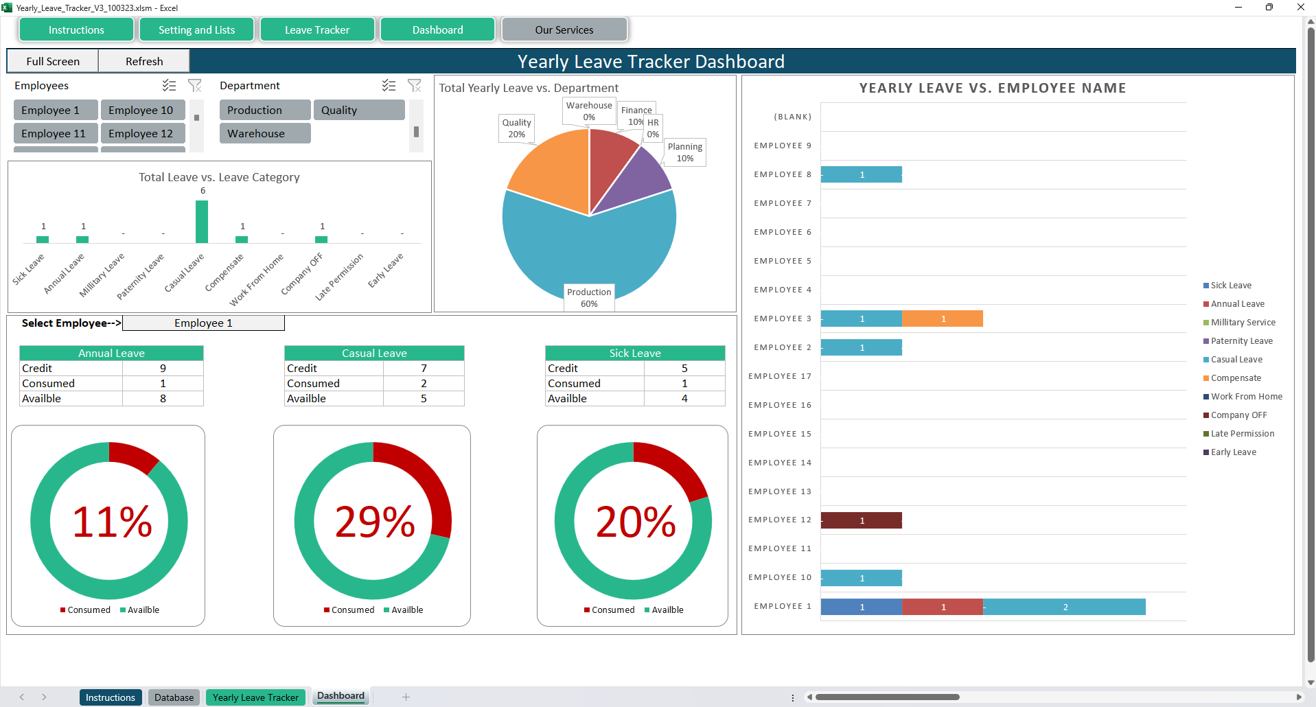Toggle Warehouse department filter
Image resolution: width=1316 pixels, height=707 pixels.
pos(265,134)
